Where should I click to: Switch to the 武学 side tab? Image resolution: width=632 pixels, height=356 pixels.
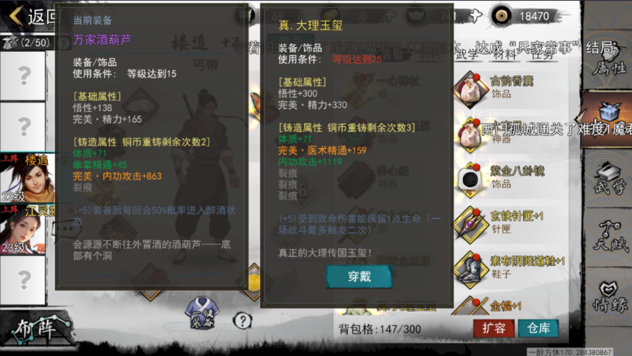click(609, 178)
